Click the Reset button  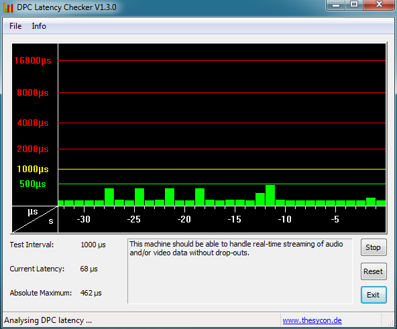click(374, 271)
